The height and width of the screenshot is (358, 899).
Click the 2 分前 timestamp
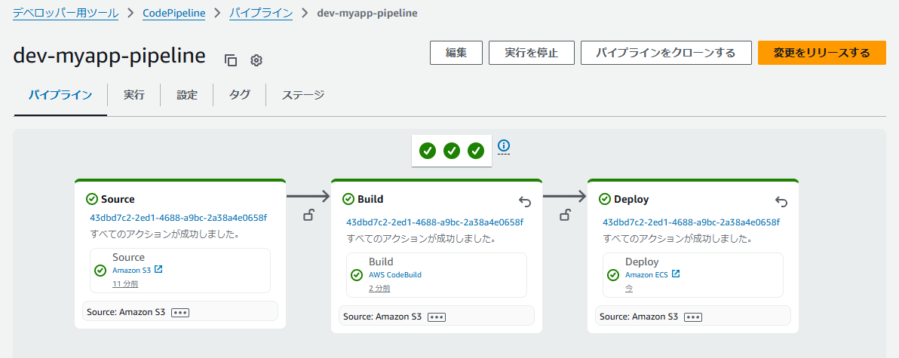tap(379, 288)
